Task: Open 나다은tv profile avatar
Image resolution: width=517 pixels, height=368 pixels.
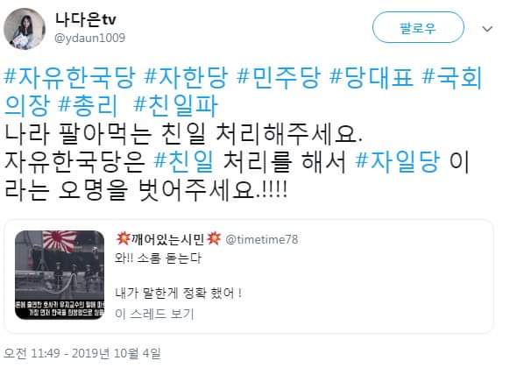Action: tap(25, 29)
